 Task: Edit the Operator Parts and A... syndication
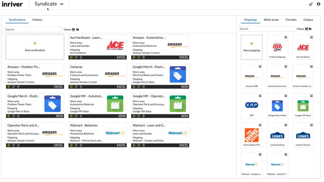pos(13,145)
